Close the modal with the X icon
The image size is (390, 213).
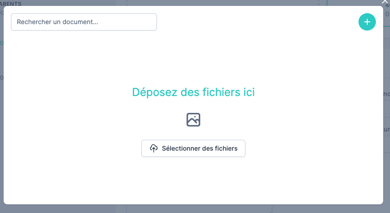(x=385, y=2)
